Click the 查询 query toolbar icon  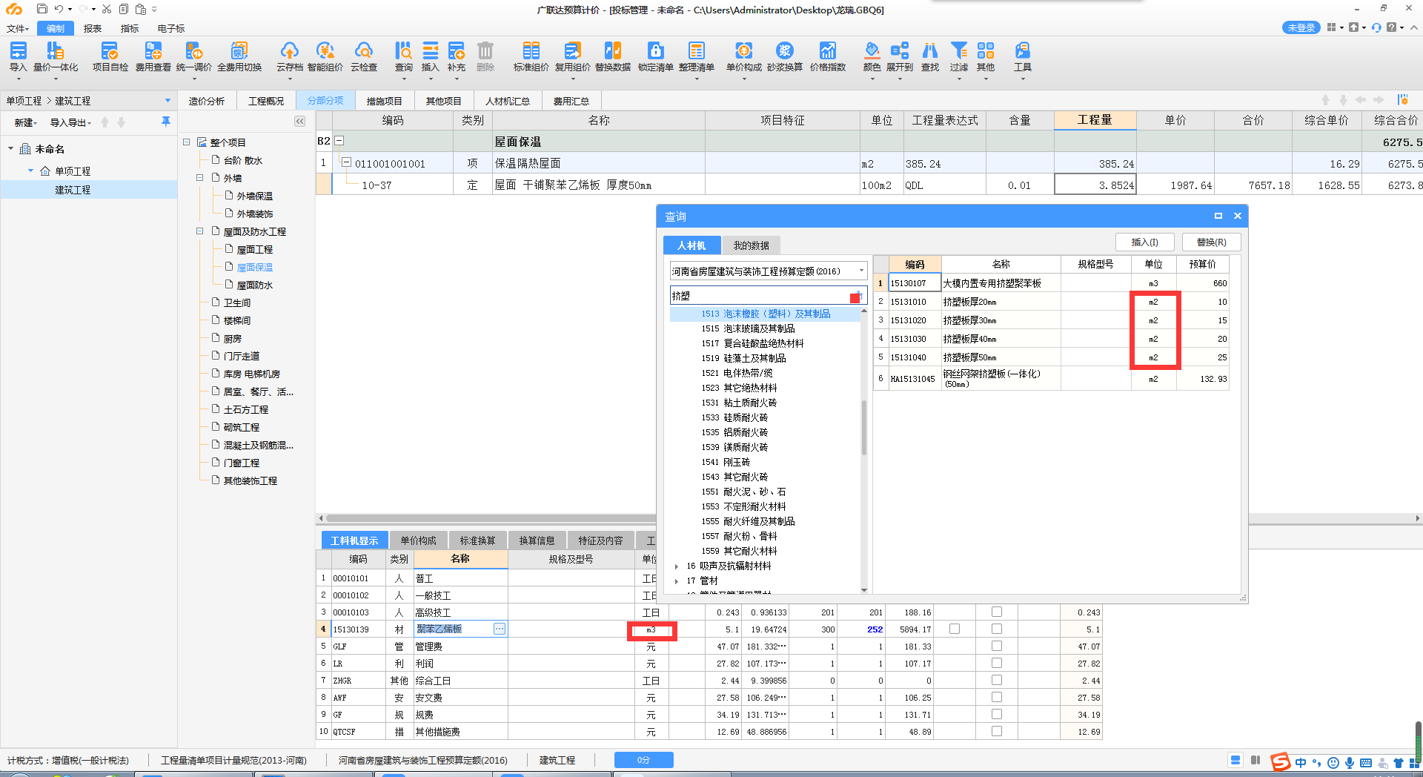point(403,56)
